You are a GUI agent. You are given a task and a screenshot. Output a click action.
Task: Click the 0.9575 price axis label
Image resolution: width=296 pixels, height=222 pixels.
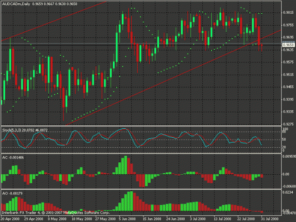[288, 62]
